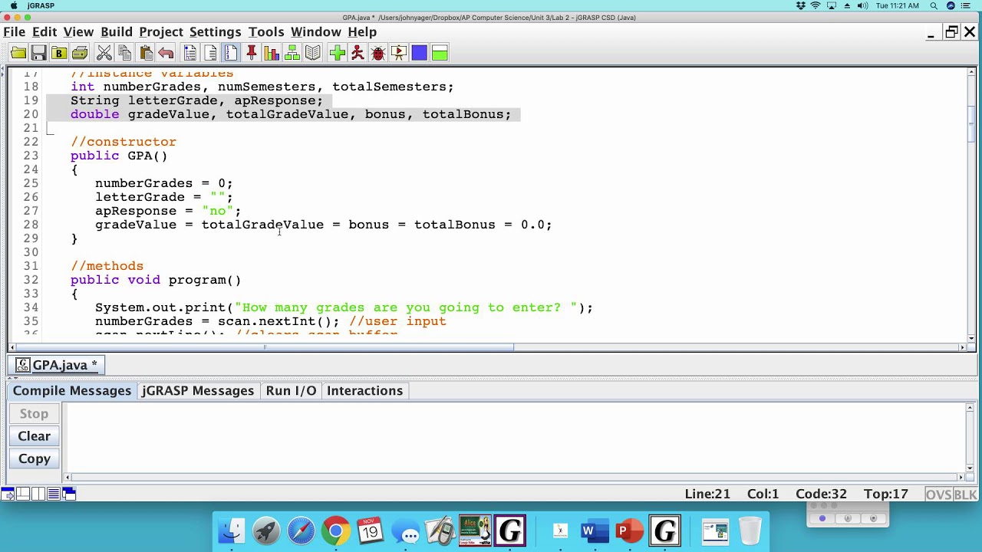Toggle line numbers icon in toolbar
This screenshot has width=982, height=552.
(231, 53)
